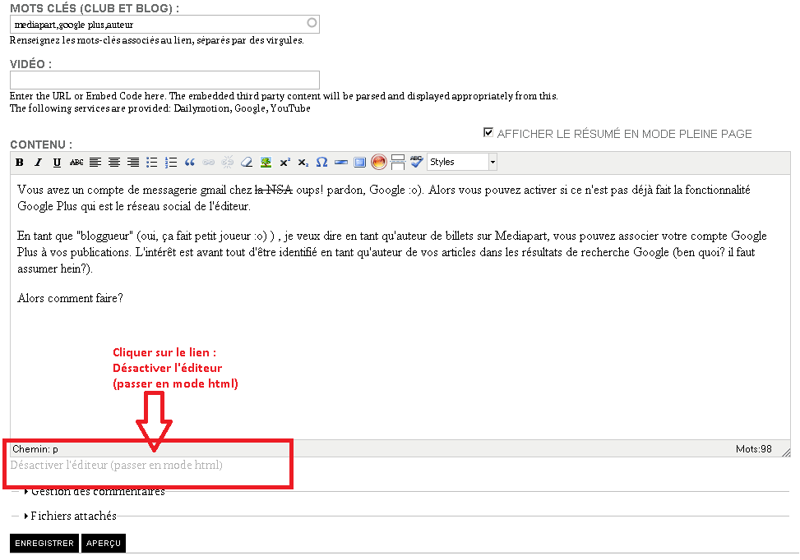Toggle fullscreen editor icon
This screenshot has width=800, height=560.
click(x=359, y=162)
